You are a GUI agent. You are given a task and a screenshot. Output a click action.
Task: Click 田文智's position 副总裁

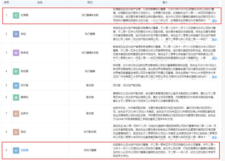tap(90, 85)
